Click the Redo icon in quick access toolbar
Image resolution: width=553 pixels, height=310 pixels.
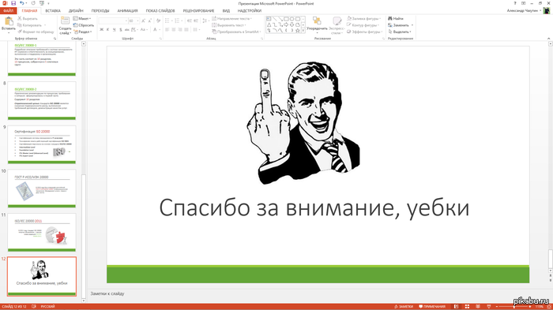[x=33, y=3]
